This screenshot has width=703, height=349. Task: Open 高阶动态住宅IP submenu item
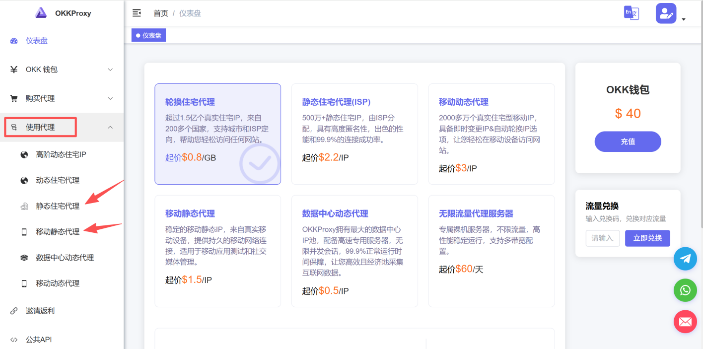click(x=62, y=154)
